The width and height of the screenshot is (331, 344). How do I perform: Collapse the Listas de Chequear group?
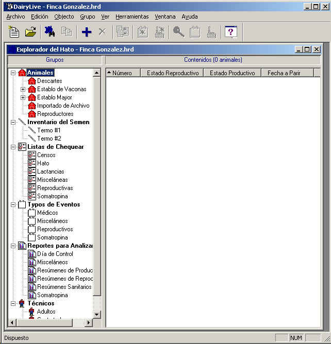click(13, 147)
